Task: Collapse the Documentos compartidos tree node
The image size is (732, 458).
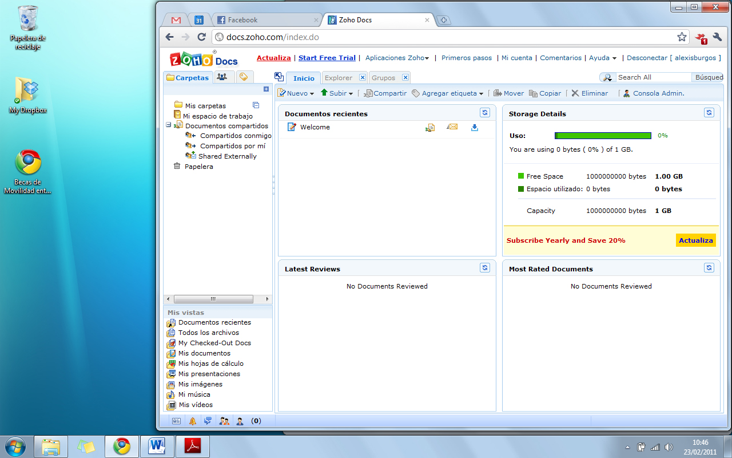Action: (169, 125)
